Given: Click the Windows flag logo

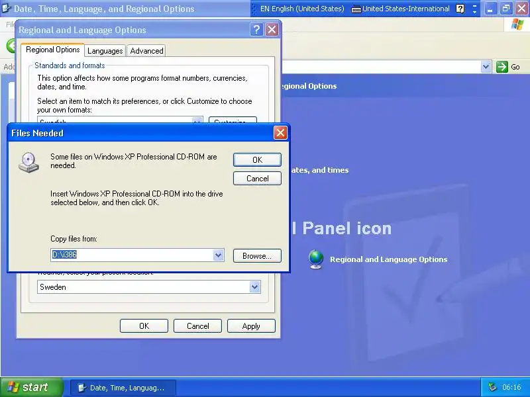Looking at the screenshot, I should (x=517, y=24).
